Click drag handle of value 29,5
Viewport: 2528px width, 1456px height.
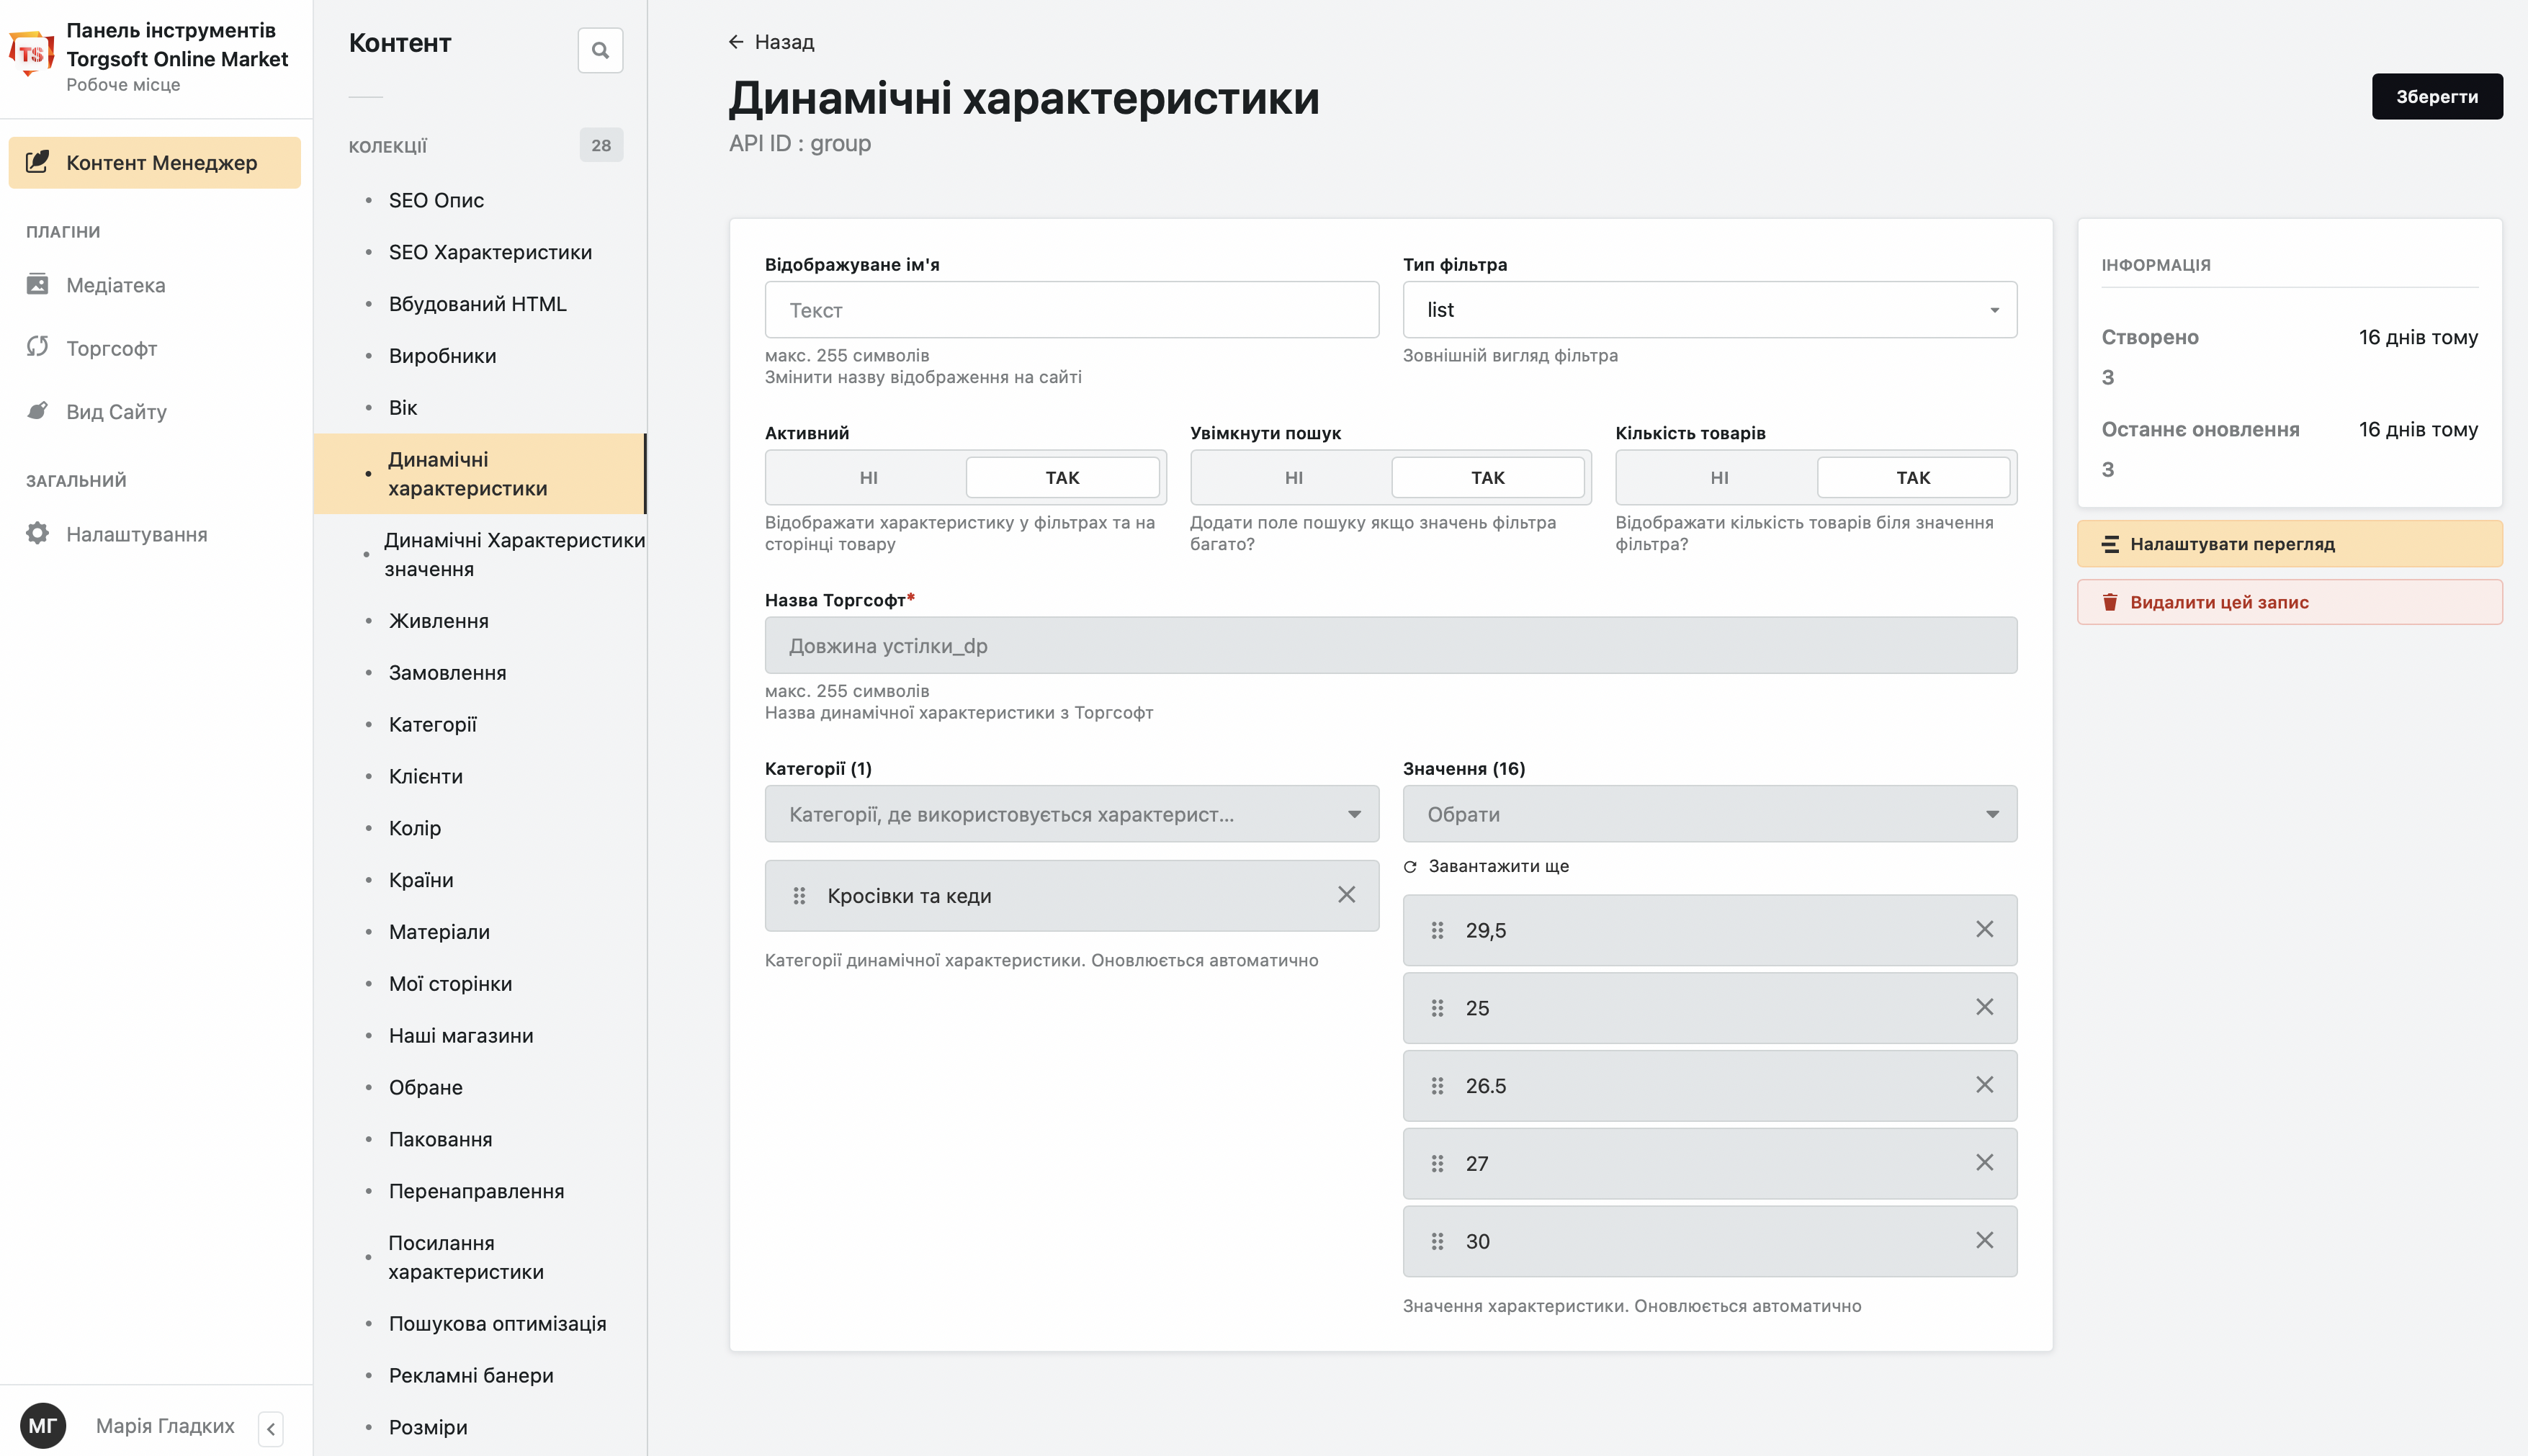point(1437,931)
